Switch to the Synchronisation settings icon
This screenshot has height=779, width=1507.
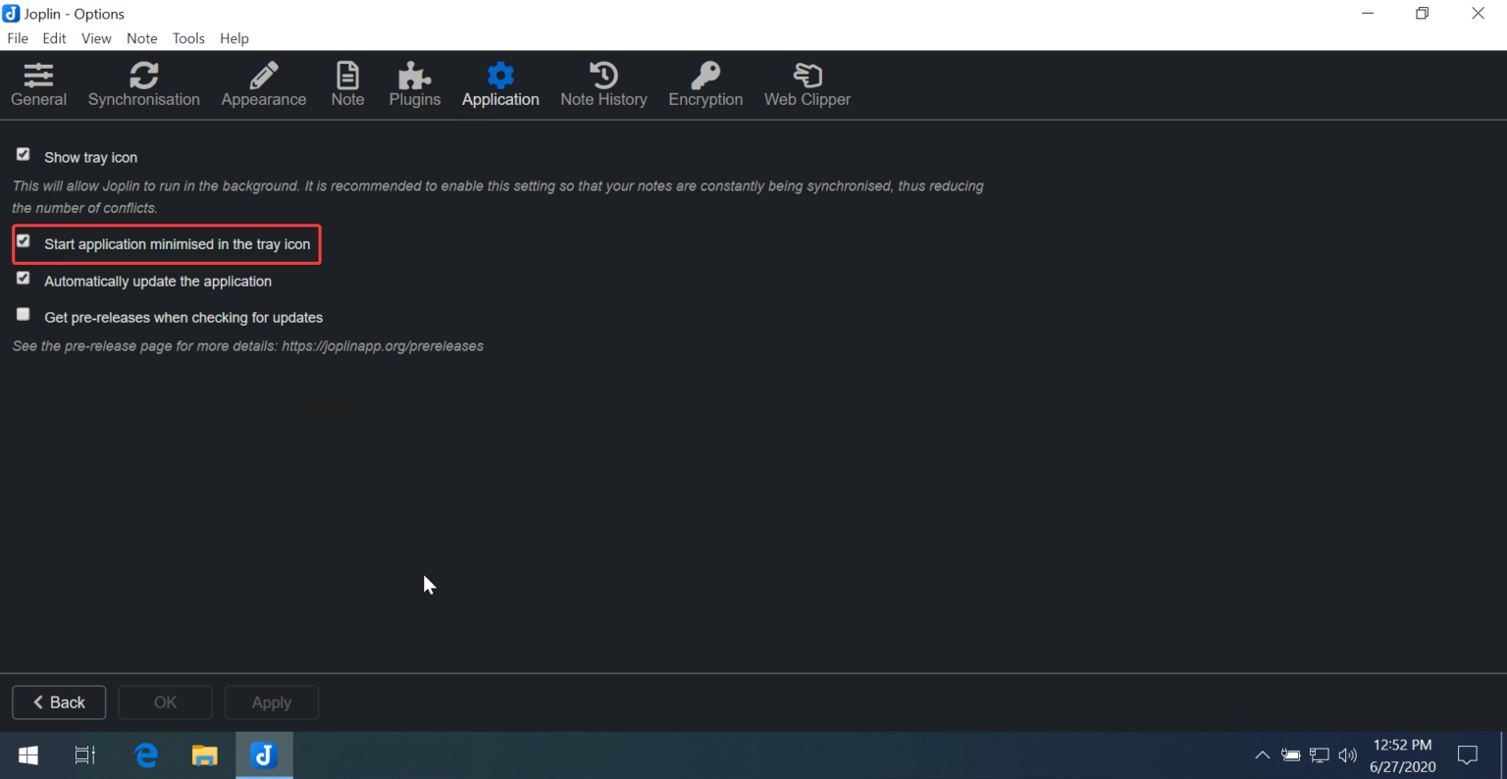144,84
